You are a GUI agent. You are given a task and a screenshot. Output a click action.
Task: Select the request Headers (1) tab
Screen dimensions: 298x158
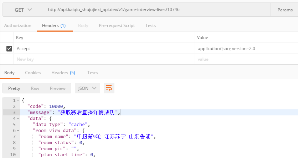[54, 26]
